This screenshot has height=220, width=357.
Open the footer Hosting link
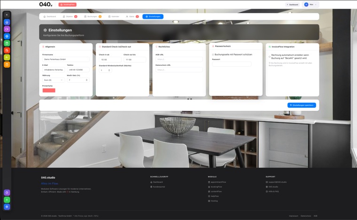click(x=213, y=201)
